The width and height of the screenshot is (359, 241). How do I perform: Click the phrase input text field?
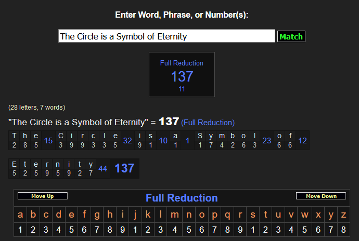pyautogui.click(x=166, y=36)
